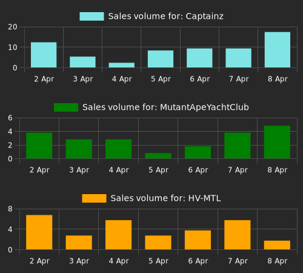This screenshot has height=273, width=303.
Task: Select the HV-MTL 4 Apr bar
Action: pos(119,235)
